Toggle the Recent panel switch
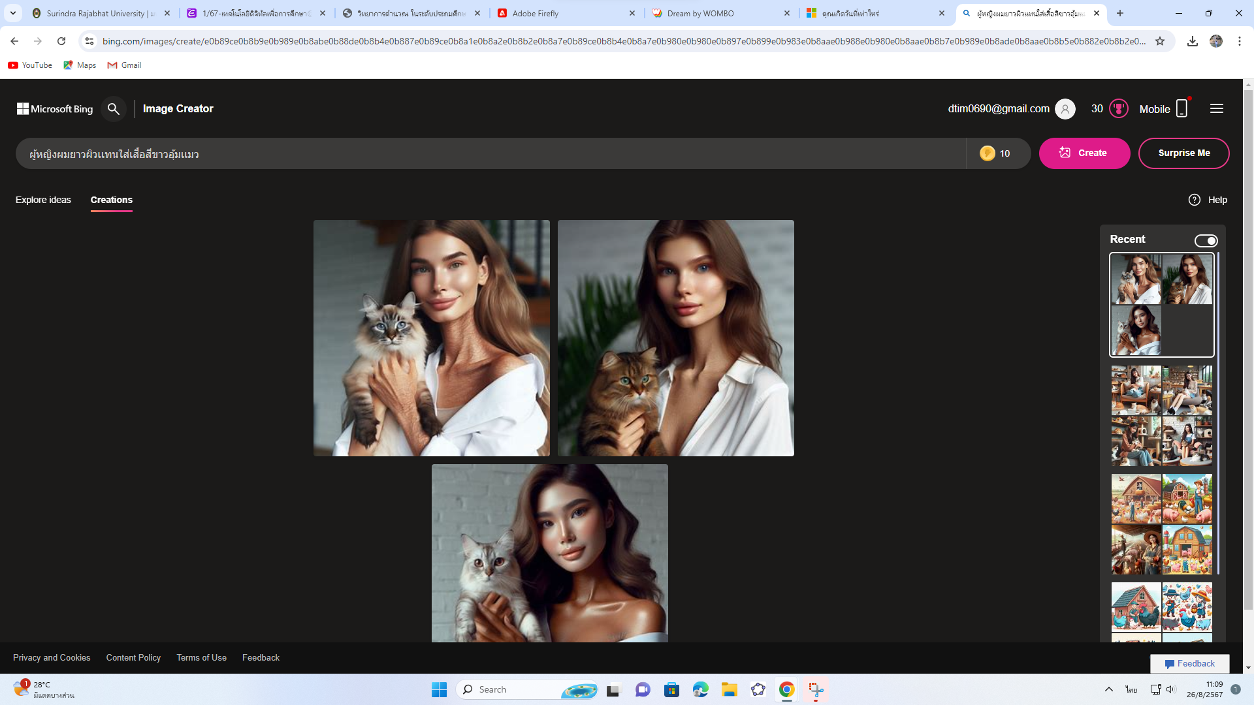Viewport: 1254px width, 705px height. (x=1206, y=241)
